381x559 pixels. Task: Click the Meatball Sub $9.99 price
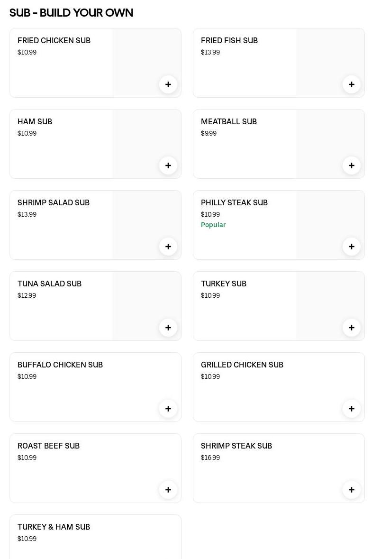click(209, 134)
